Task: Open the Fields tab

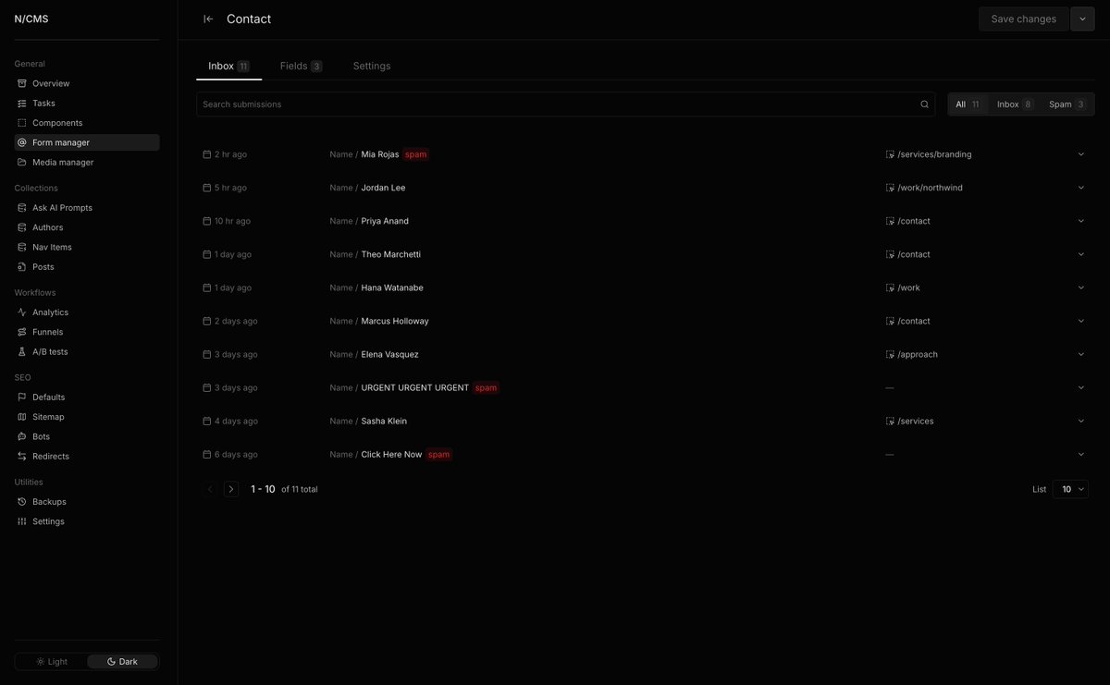Action: [x=301, y=66]
